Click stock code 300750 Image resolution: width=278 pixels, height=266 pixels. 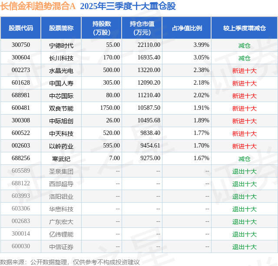(x=21, y=45)
